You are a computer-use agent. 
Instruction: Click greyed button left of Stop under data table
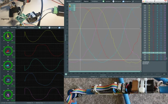coord(146,74)
